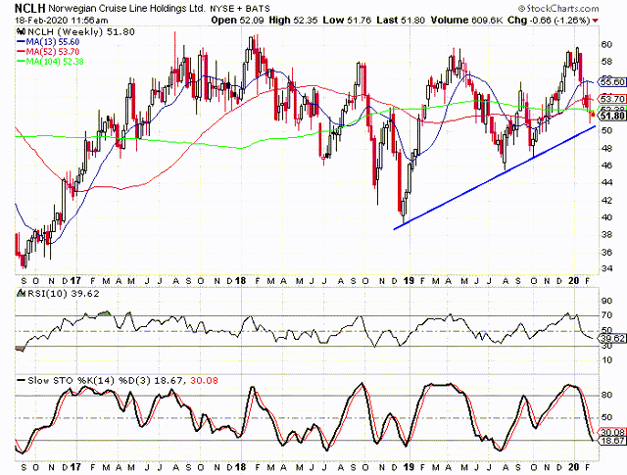This screenshot has width=627, height=475.
Task: Click the '20' year label on the price chart axis
Action: point(574,281)
